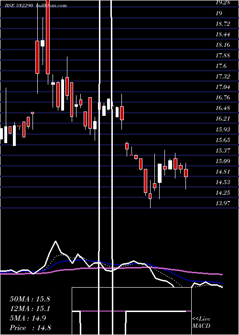Click the 17.88 price axis label
239x335 pixels.
click(223, 56)
